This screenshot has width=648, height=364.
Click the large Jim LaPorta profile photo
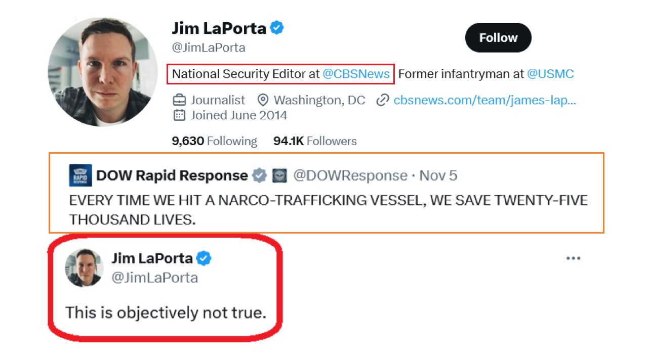coord(103,72)
